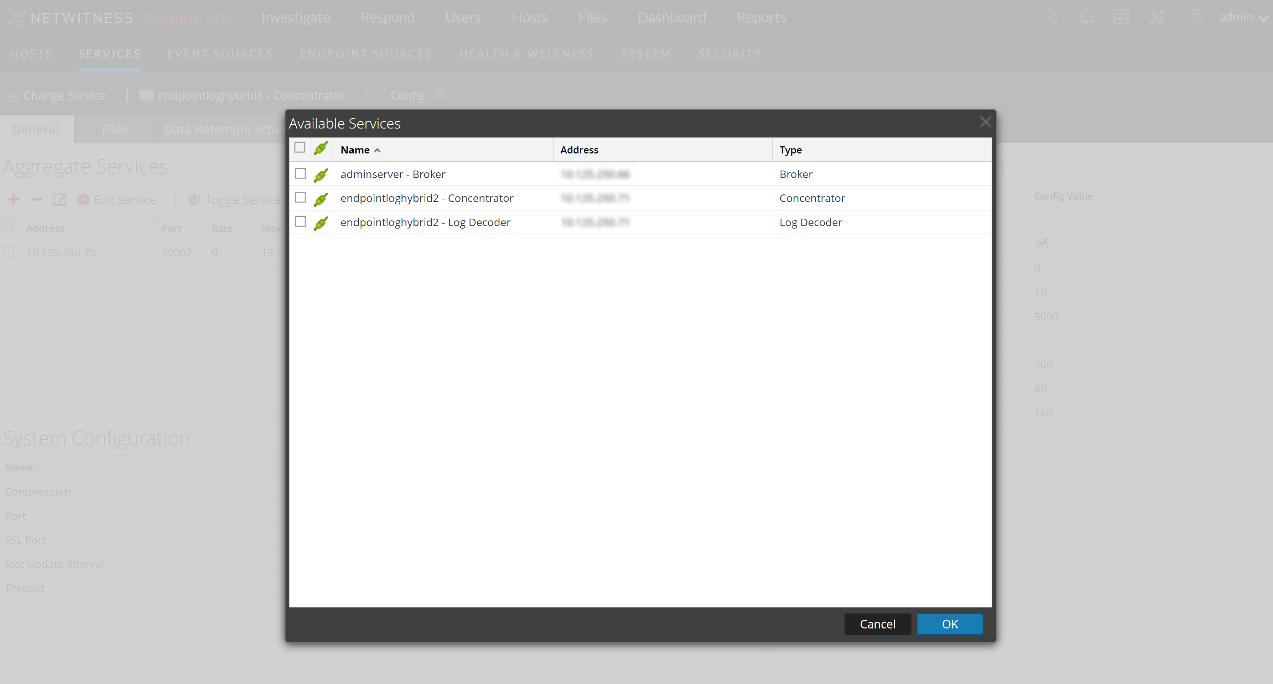Open the Config dropdown chevron

coord(440,95)
